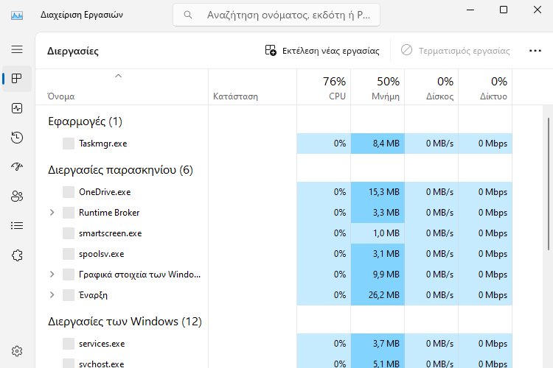Click the Taskmgr.exe process icon
This screenshot has height=368, width=553.
click(69, 144)
